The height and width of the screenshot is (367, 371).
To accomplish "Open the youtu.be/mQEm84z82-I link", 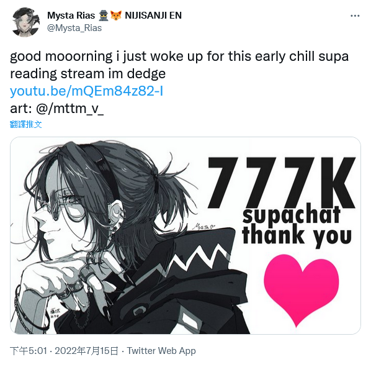I will point(87,91).
